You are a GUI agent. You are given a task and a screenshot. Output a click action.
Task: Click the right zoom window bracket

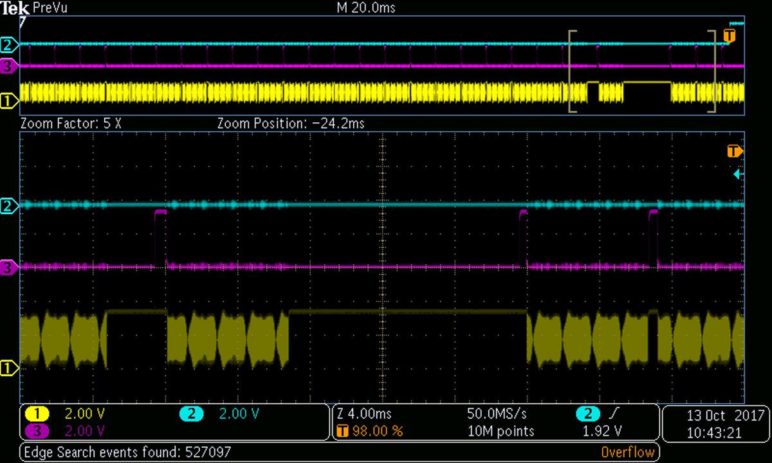click(713, 71)
